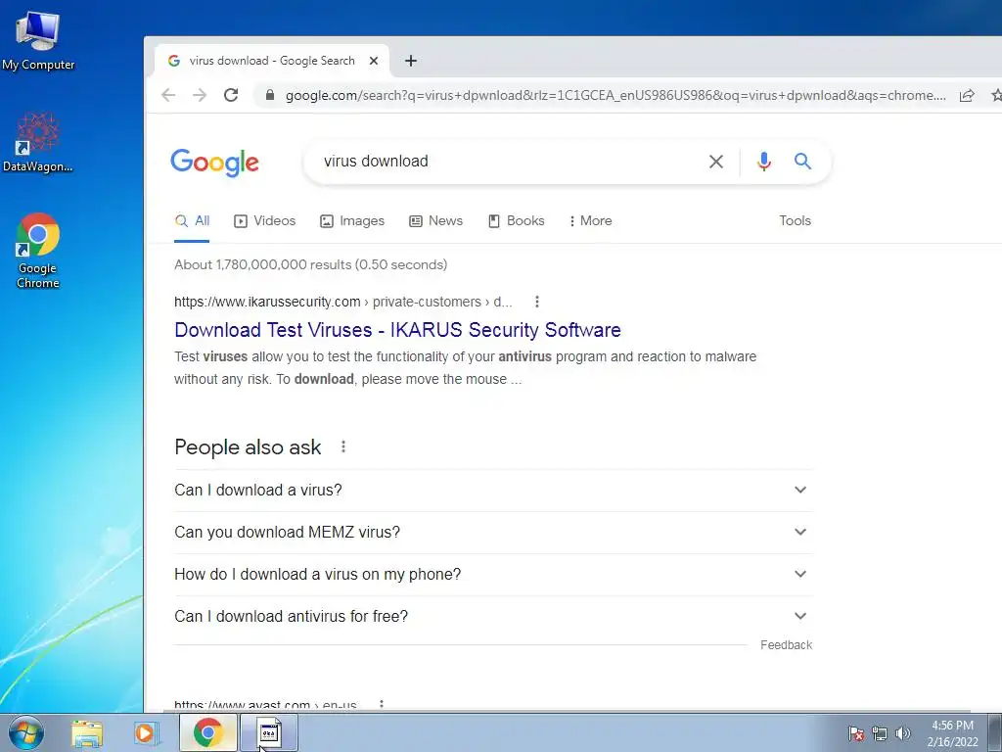
Task: Open options dots beside avast.com result
Action: click(382, 705)
